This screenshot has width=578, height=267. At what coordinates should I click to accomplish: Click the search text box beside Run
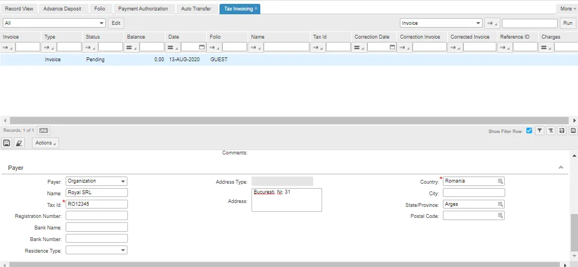(x=529, y=23)
